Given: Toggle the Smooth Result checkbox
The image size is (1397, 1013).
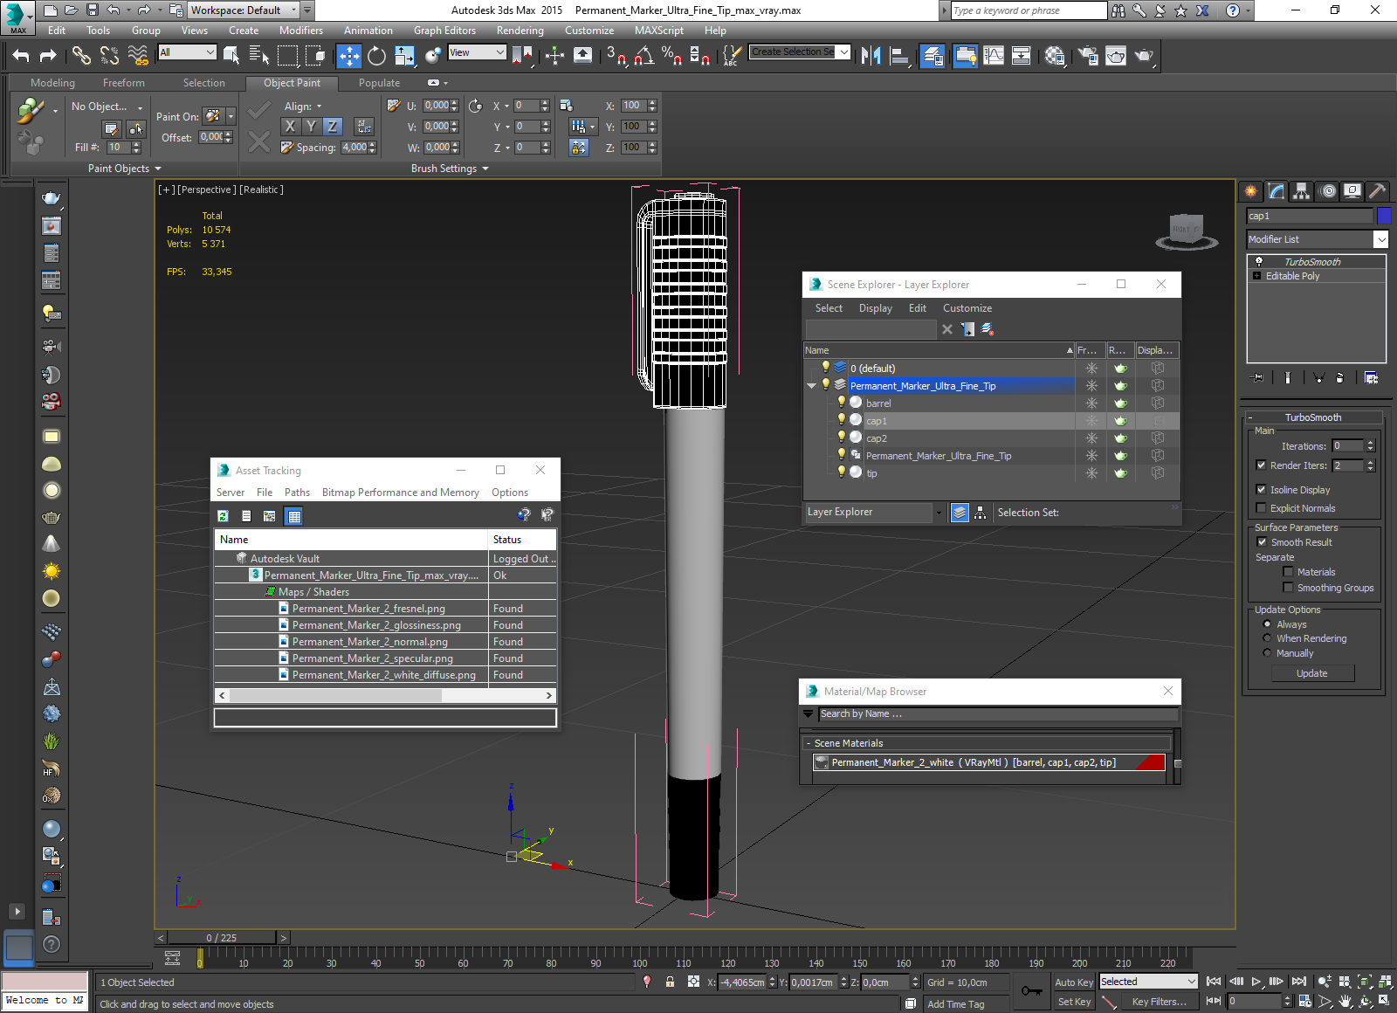Looking at the screenshot, I should pyautogui.click(x=1262, y=542).
